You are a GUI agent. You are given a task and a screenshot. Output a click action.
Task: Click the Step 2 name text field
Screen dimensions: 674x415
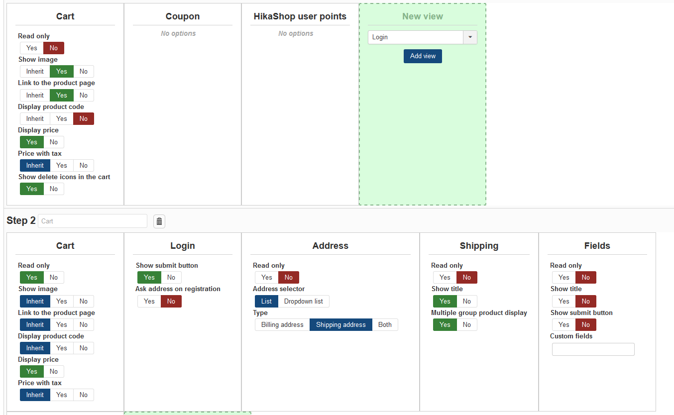pos(93,221)
